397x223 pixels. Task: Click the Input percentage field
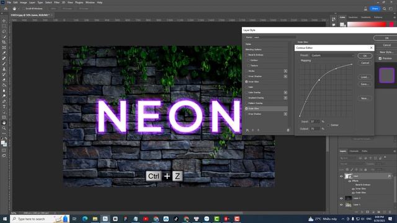(x=314, y=121)
